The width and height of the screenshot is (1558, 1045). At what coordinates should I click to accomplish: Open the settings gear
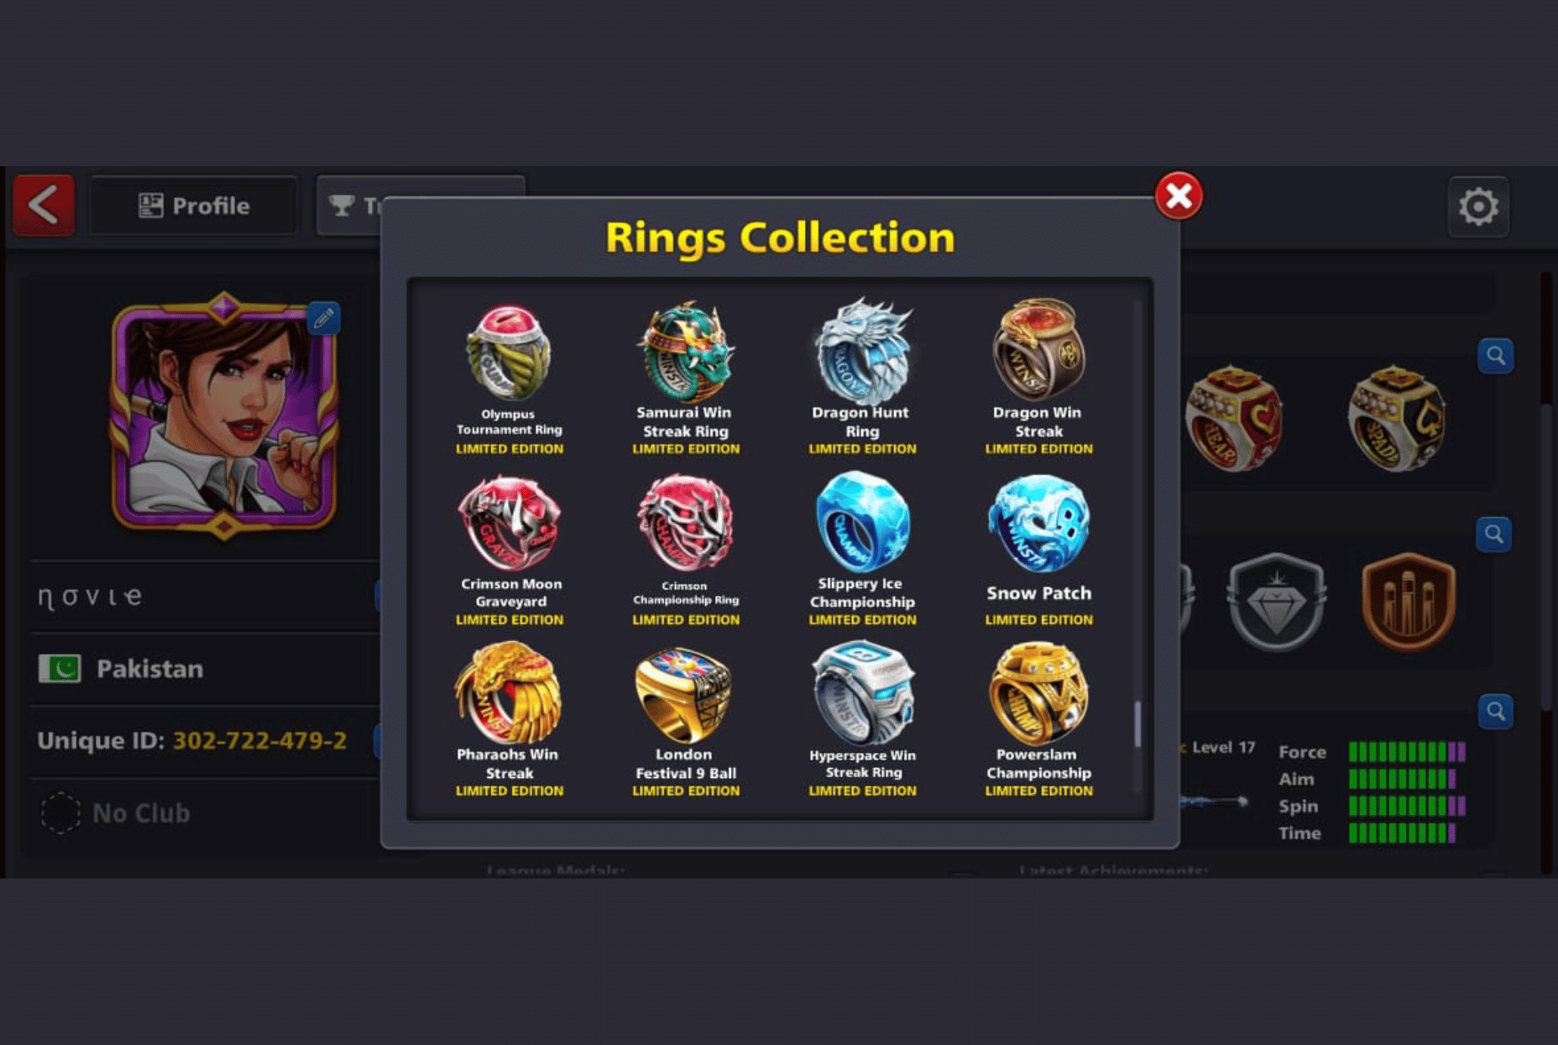[x=1478, y=206]
